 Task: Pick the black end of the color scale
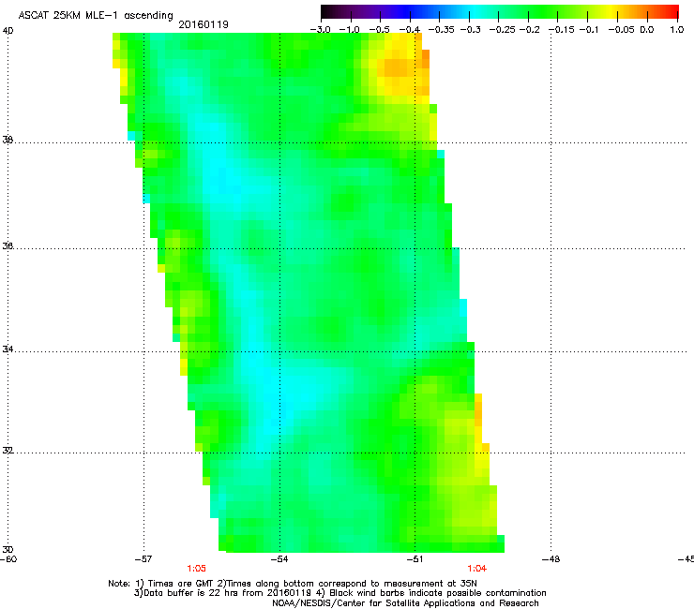pos(327,11)
